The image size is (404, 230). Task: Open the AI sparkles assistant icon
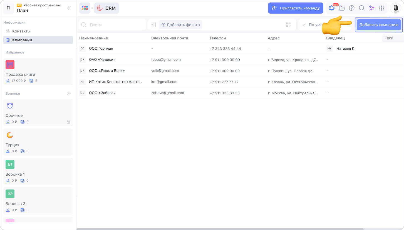(x=371, y=8)
